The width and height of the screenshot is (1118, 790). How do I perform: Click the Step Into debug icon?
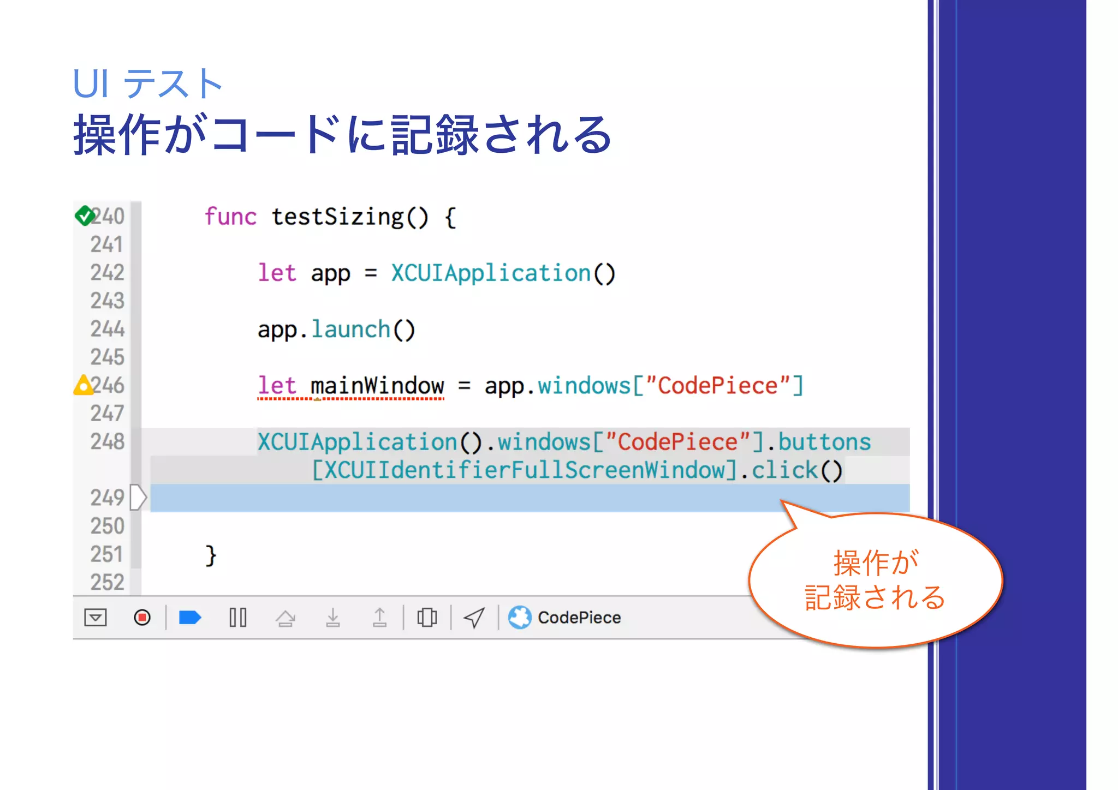point(332,618)
